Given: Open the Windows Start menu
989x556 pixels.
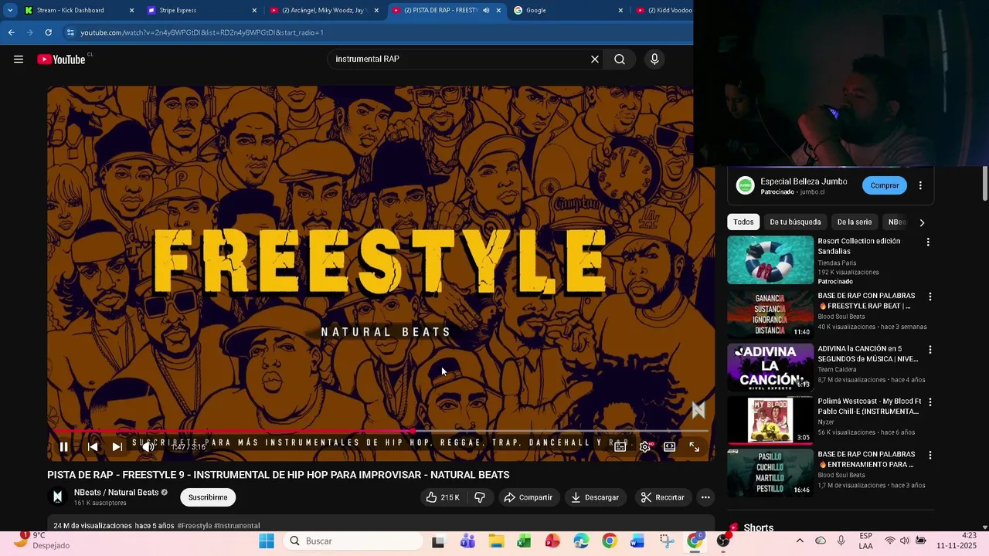Looking at the screenshot, I should (x=267, y=541).
